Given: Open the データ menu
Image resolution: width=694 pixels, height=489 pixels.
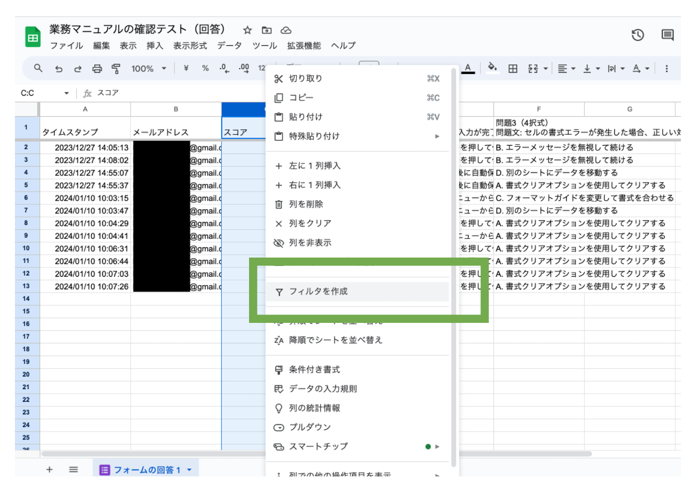Looking at the screenshot, I should (x=229, y=45).
